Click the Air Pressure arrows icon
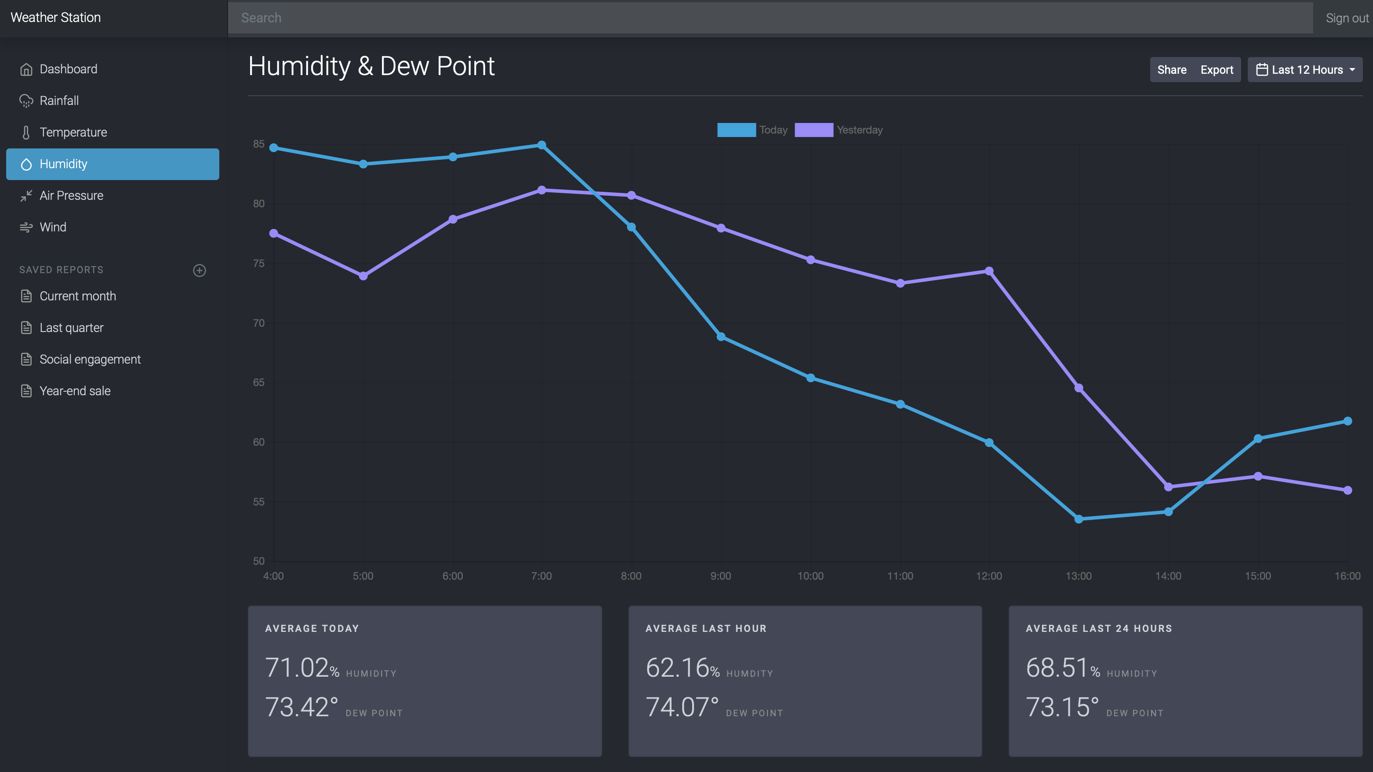 [x=26, y=196]
